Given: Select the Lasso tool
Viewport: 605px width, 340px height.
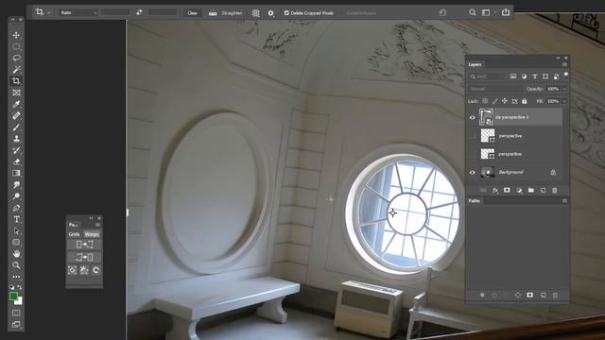Looking at the screenshot, I should 16,59.
